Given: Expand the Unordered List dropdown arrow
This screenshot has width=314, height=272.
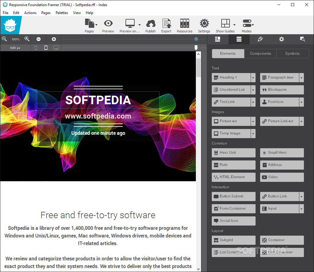Looking at the screenshot, I should 253,90.
